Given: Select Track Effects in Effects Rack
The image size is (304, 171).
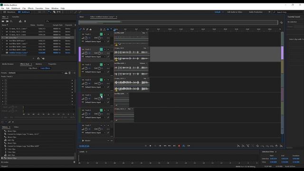Looking at the screenshot, I should [45, 68].
